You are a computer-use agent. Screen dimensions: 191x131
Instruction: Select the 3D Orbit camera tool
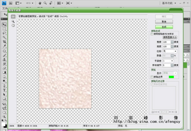(4, 108)
